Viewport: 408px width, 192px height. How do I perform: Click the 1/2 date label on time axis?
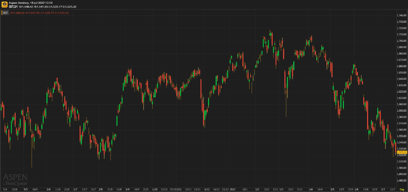coord(257,189)
